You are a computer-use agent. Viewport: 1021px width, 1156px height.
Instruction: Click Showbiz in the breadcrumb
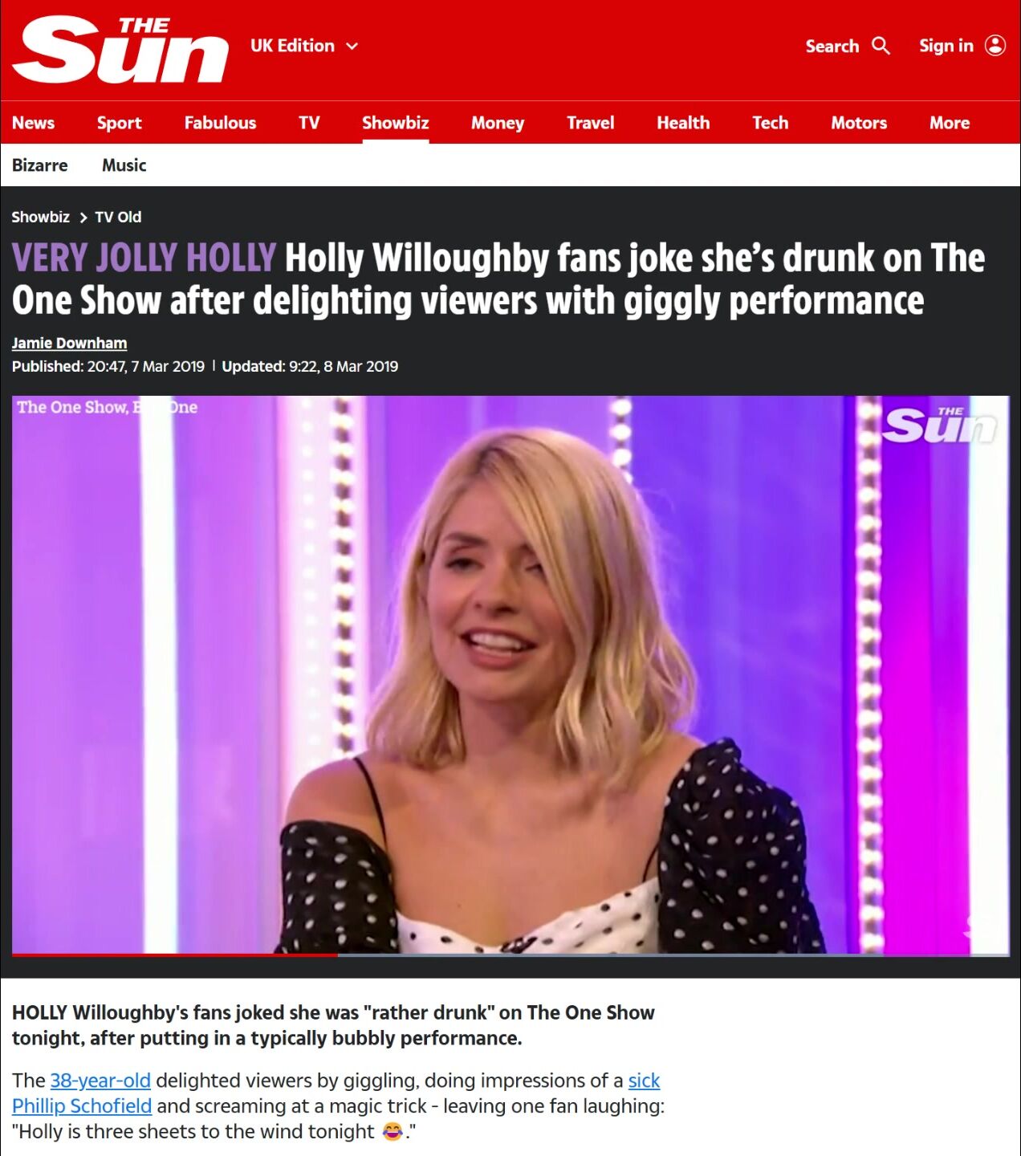(40, 217)
